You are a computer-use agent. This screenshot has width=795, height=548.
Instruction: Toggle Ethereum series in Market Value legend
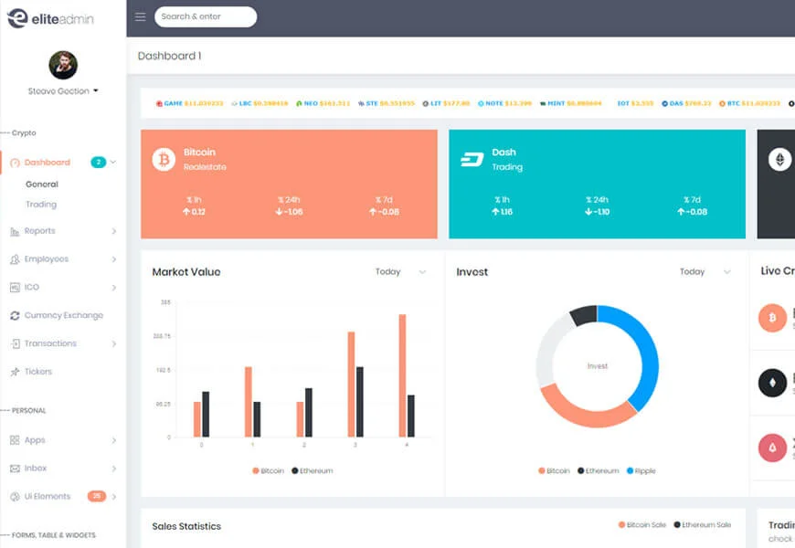[x=313, y=471]
